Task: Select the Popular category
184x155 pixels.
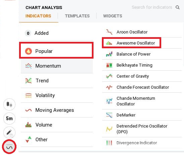Action: coord(56,51)
